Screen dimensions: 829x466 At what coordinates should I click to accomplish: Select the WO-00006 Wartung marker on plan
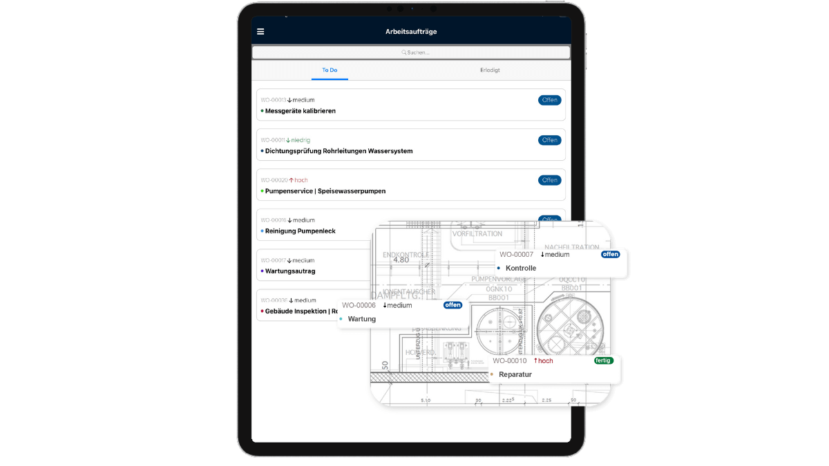click(362, 319)
